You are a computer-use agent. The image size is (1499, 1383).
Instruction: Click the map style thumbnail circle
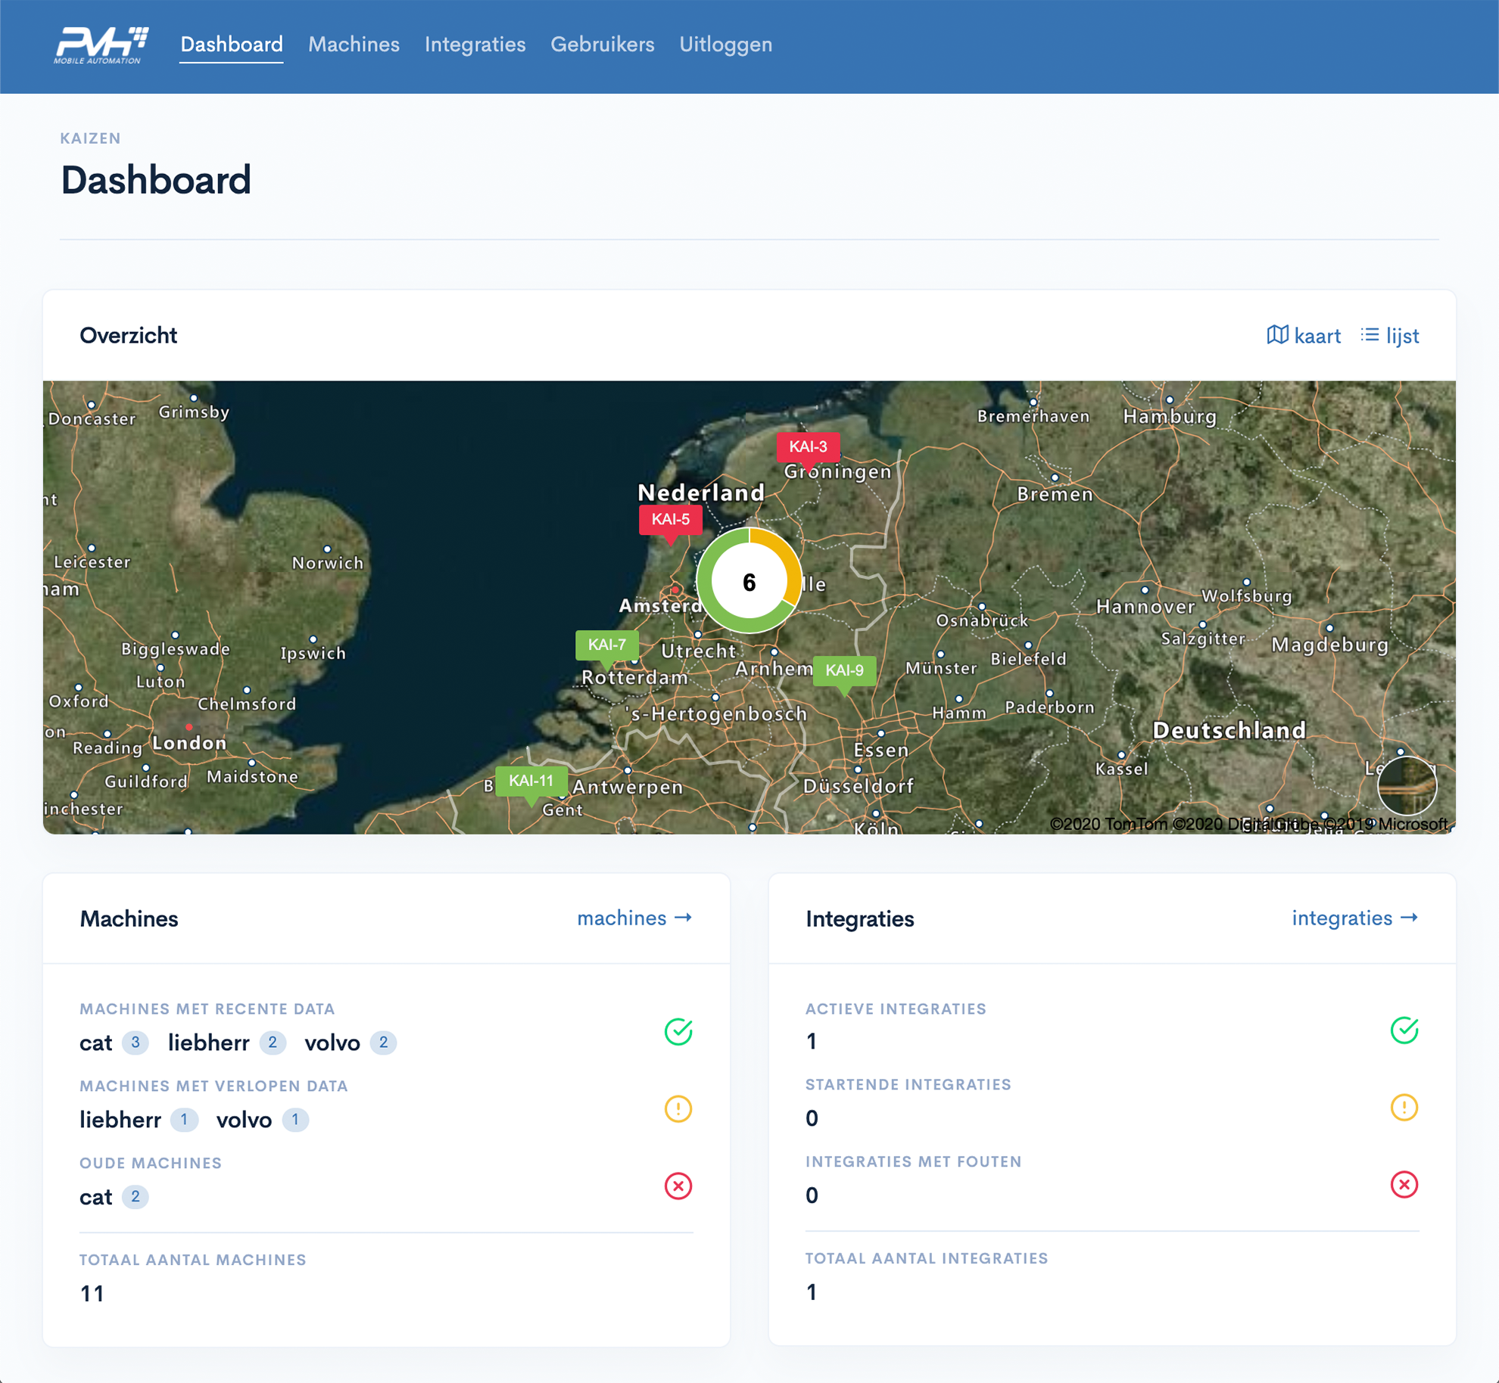[x=1407, y=785]
